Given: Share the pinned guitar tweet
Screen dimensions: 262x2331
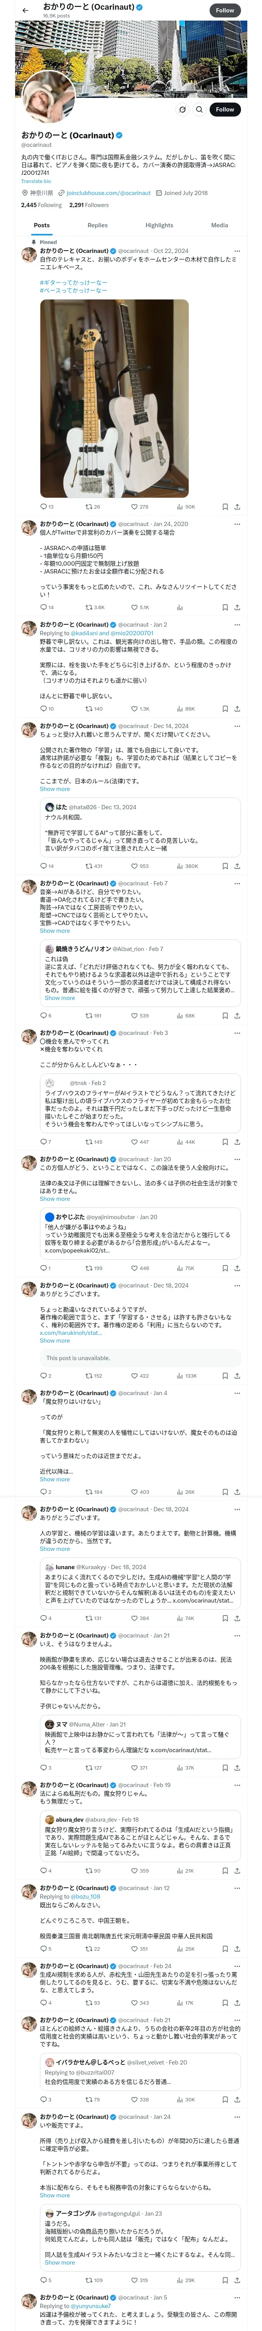Looking at the screenshot, I should [x=237, y=507].
